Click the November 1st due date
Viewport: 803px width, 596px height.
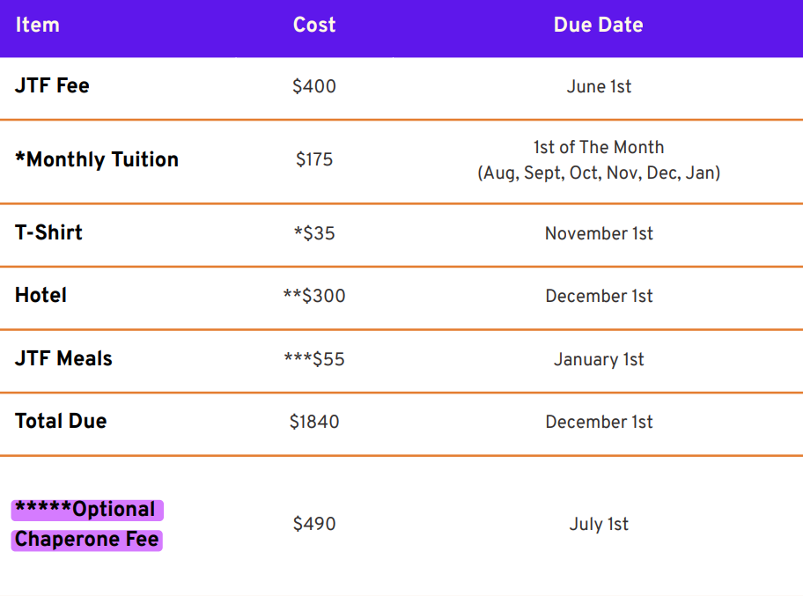599,233
